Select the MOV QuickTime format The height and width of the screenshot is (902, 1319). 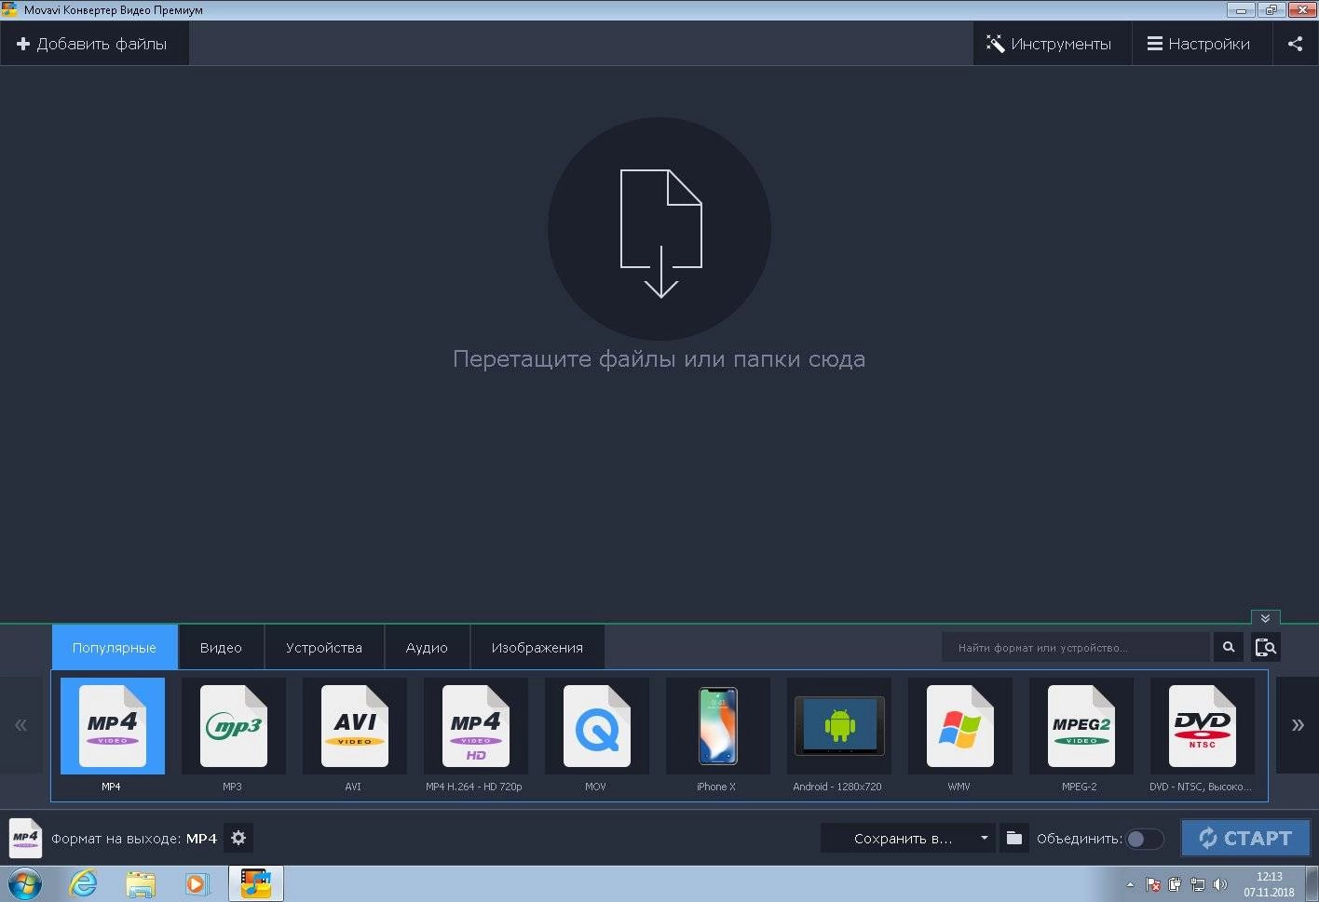597,726
